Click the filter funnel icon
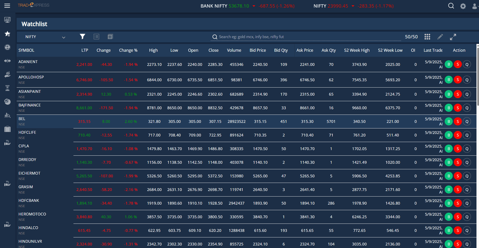The width and height of the screenshot is (479, 248). coord(82,37)
